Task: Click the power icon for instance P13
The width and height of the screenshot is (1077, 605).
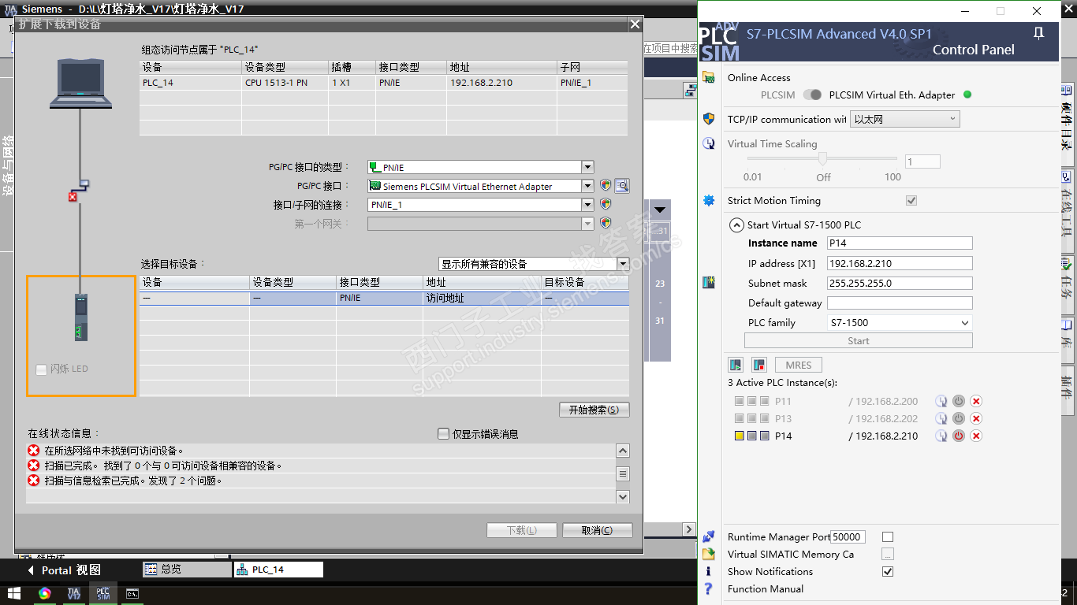Action: (959, 418)
